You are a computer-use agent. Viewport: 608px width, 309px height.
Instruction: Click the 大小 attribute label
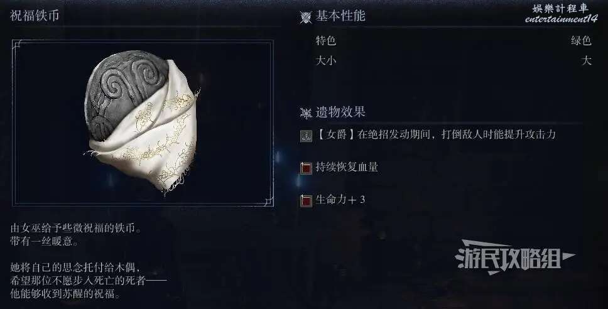pyautogui.click(x=326, y=60)
